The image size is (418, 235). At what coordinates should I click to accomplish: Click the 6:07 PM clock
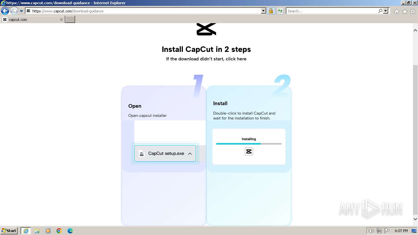point(401,231)
